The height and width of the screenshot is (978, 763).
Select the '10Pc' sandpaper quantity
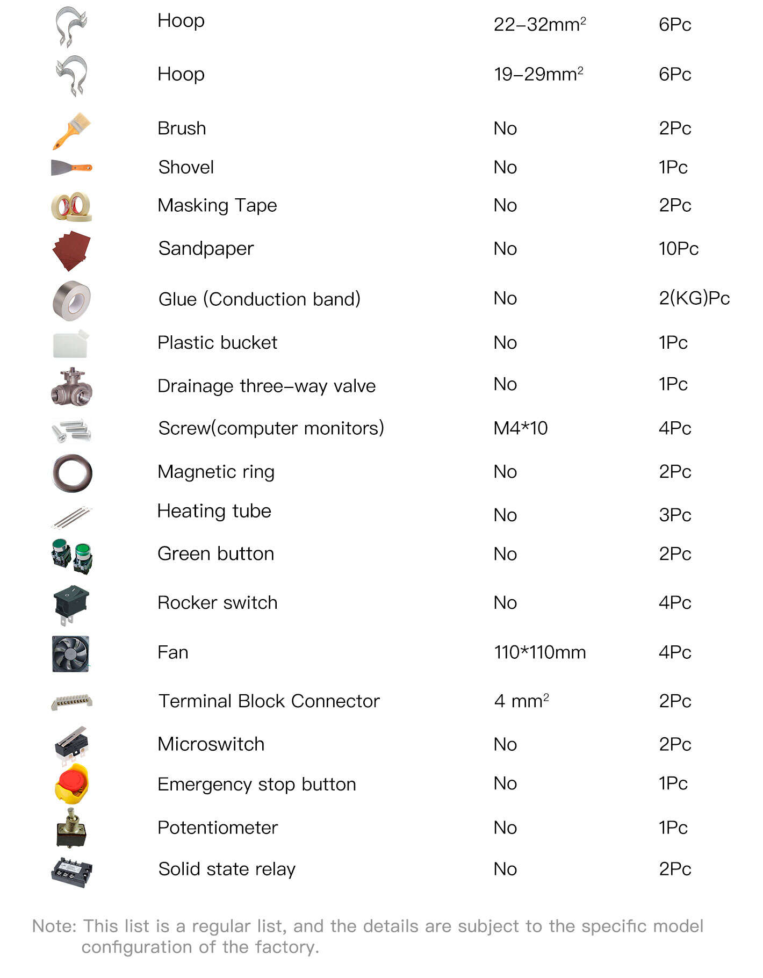(x=679, y=249)
